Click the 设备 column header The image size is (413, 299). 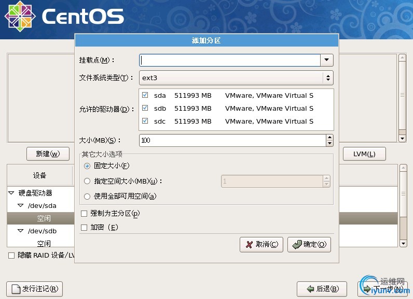[40, 175]
